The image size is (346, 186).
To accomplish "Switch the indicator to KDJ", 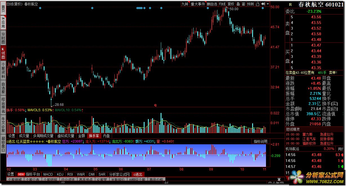I will [60, 174].
